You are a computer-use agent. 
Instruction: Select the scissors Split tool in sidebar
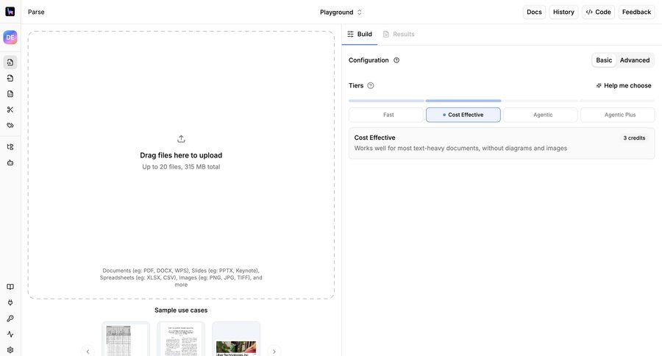(x=10, y=110)
